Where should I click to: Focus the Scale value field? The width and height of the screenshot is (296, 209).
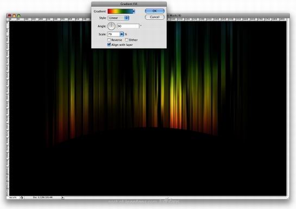(x=114, y=34)
